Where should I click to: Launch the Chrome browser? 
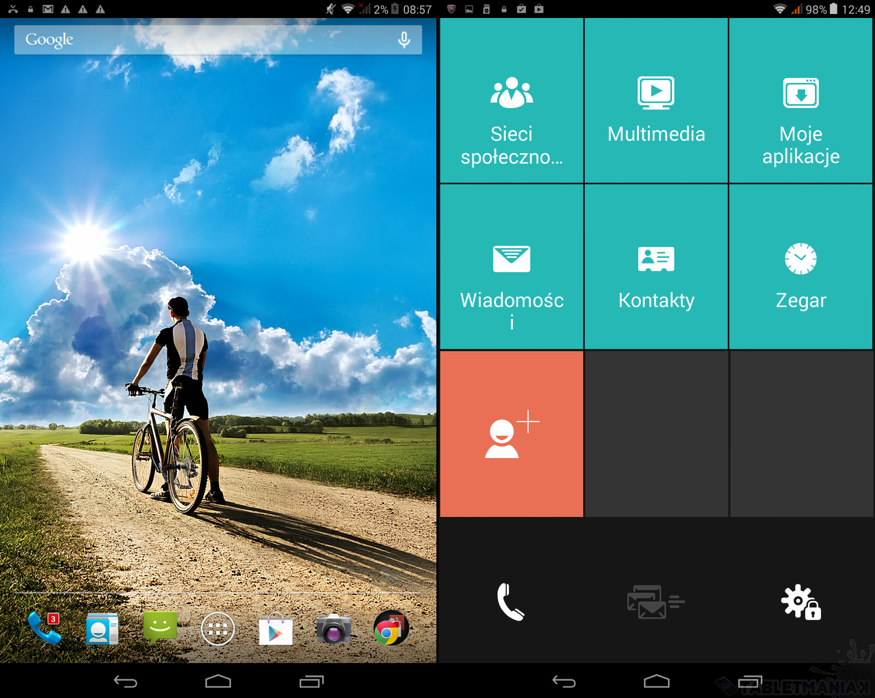(391, 629)
